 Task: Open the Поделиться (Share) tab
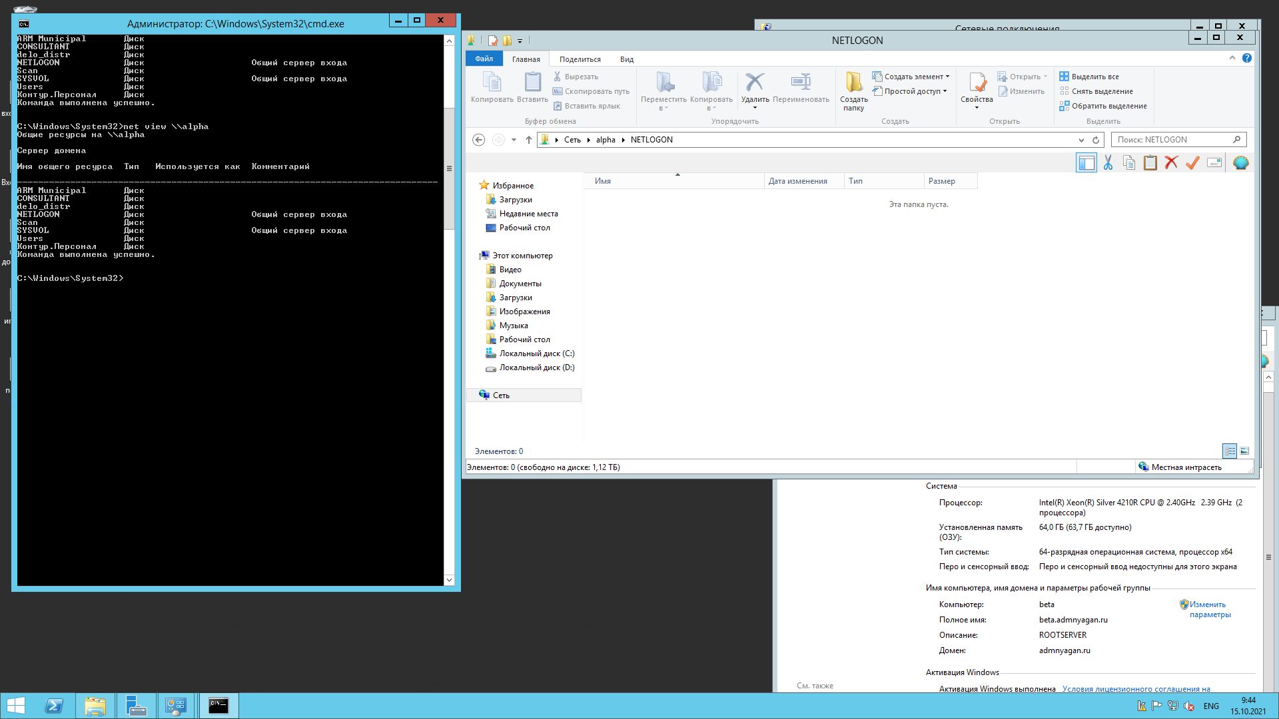click(580, 59)
